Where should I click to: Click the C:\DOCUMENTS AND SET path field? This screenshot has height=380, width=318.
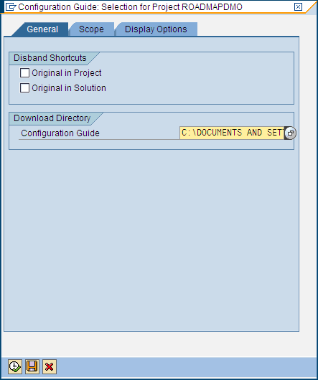[232, 133]
